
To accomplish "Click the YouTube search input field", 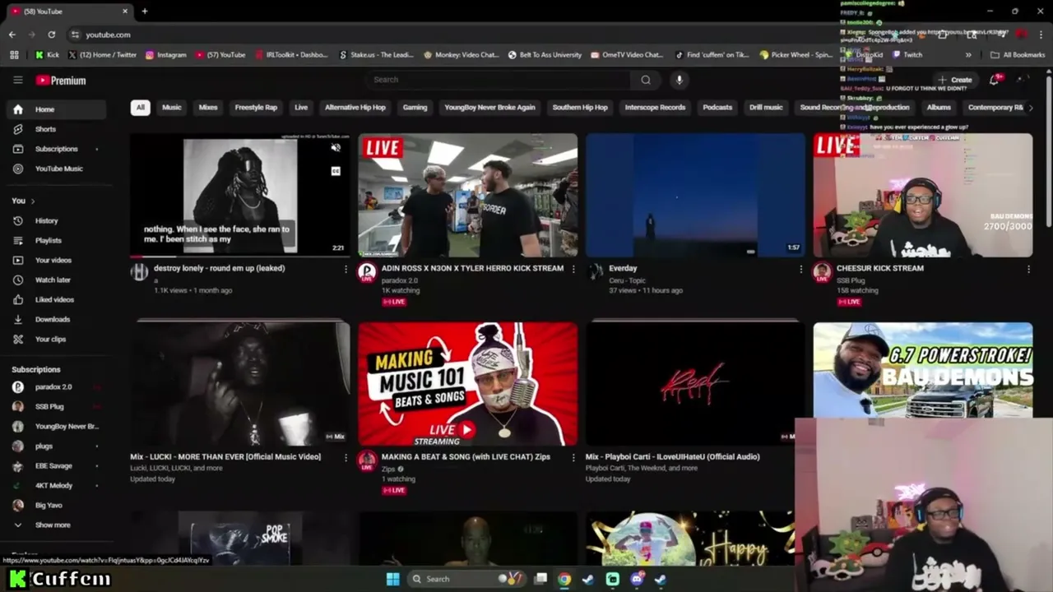I will (499, 80).
